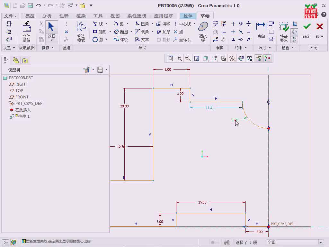Open the References tool in the 设置 group
Screen dimensions: 329x247
(9, 32)
